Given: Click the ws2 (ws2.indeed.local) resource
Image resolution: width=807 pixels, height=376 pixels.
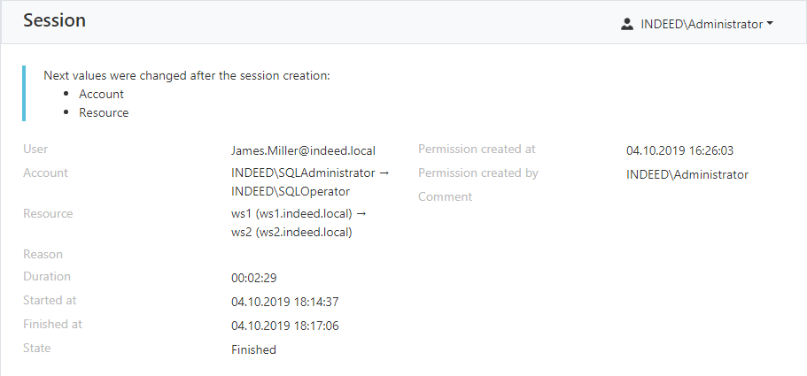Looking at the screenshot, I should click(x=291, y=232).
